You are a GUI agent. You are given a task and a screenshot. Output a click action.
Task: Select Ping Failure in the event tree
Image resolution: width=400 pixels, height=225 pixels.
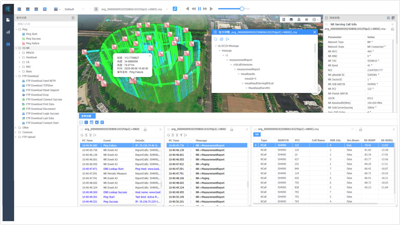pyautogui.click(x=33, y=43)
